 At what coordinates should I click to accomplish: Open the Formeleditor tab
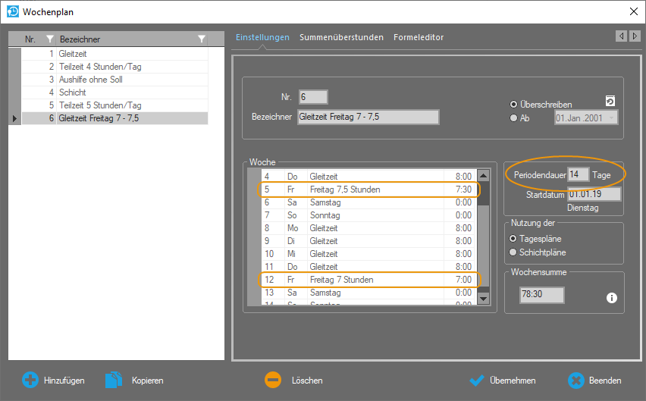point(419,37)
